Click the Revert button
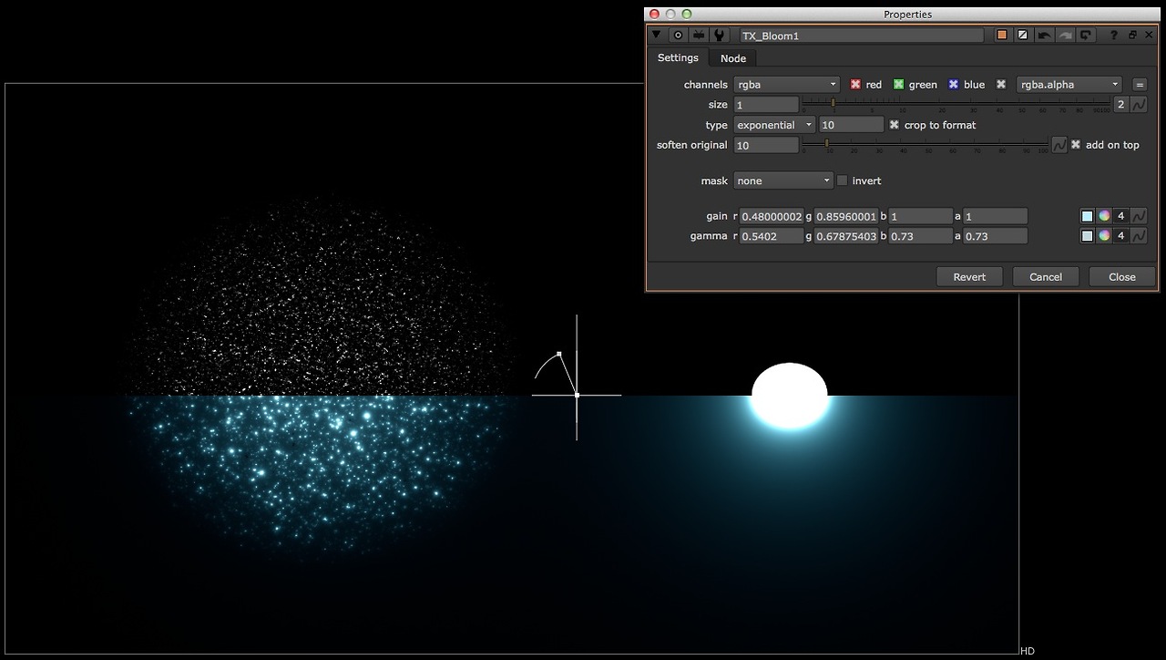Image resolution: width=1166 pixels, height=660 pixels. pos(969,277)
